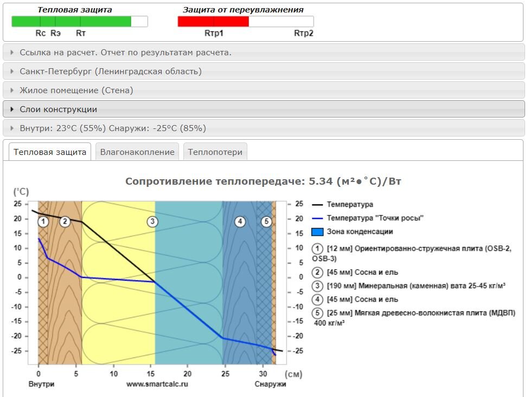The width and height of the screenshot is (530, 397).
Task: Select layer marker 5 (МДВП) in legend
Action: [x=317, y=313]
